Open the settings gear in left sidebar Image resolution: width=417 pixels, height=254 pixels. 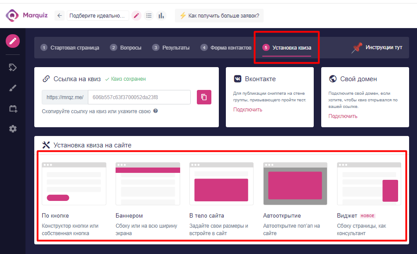tap(13, 129)
